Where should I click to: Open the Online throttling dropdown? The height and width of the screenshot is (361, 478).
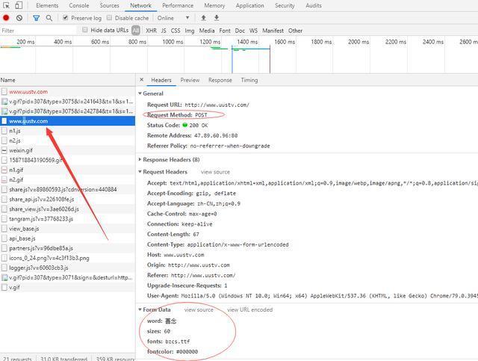tap(173, 18)
